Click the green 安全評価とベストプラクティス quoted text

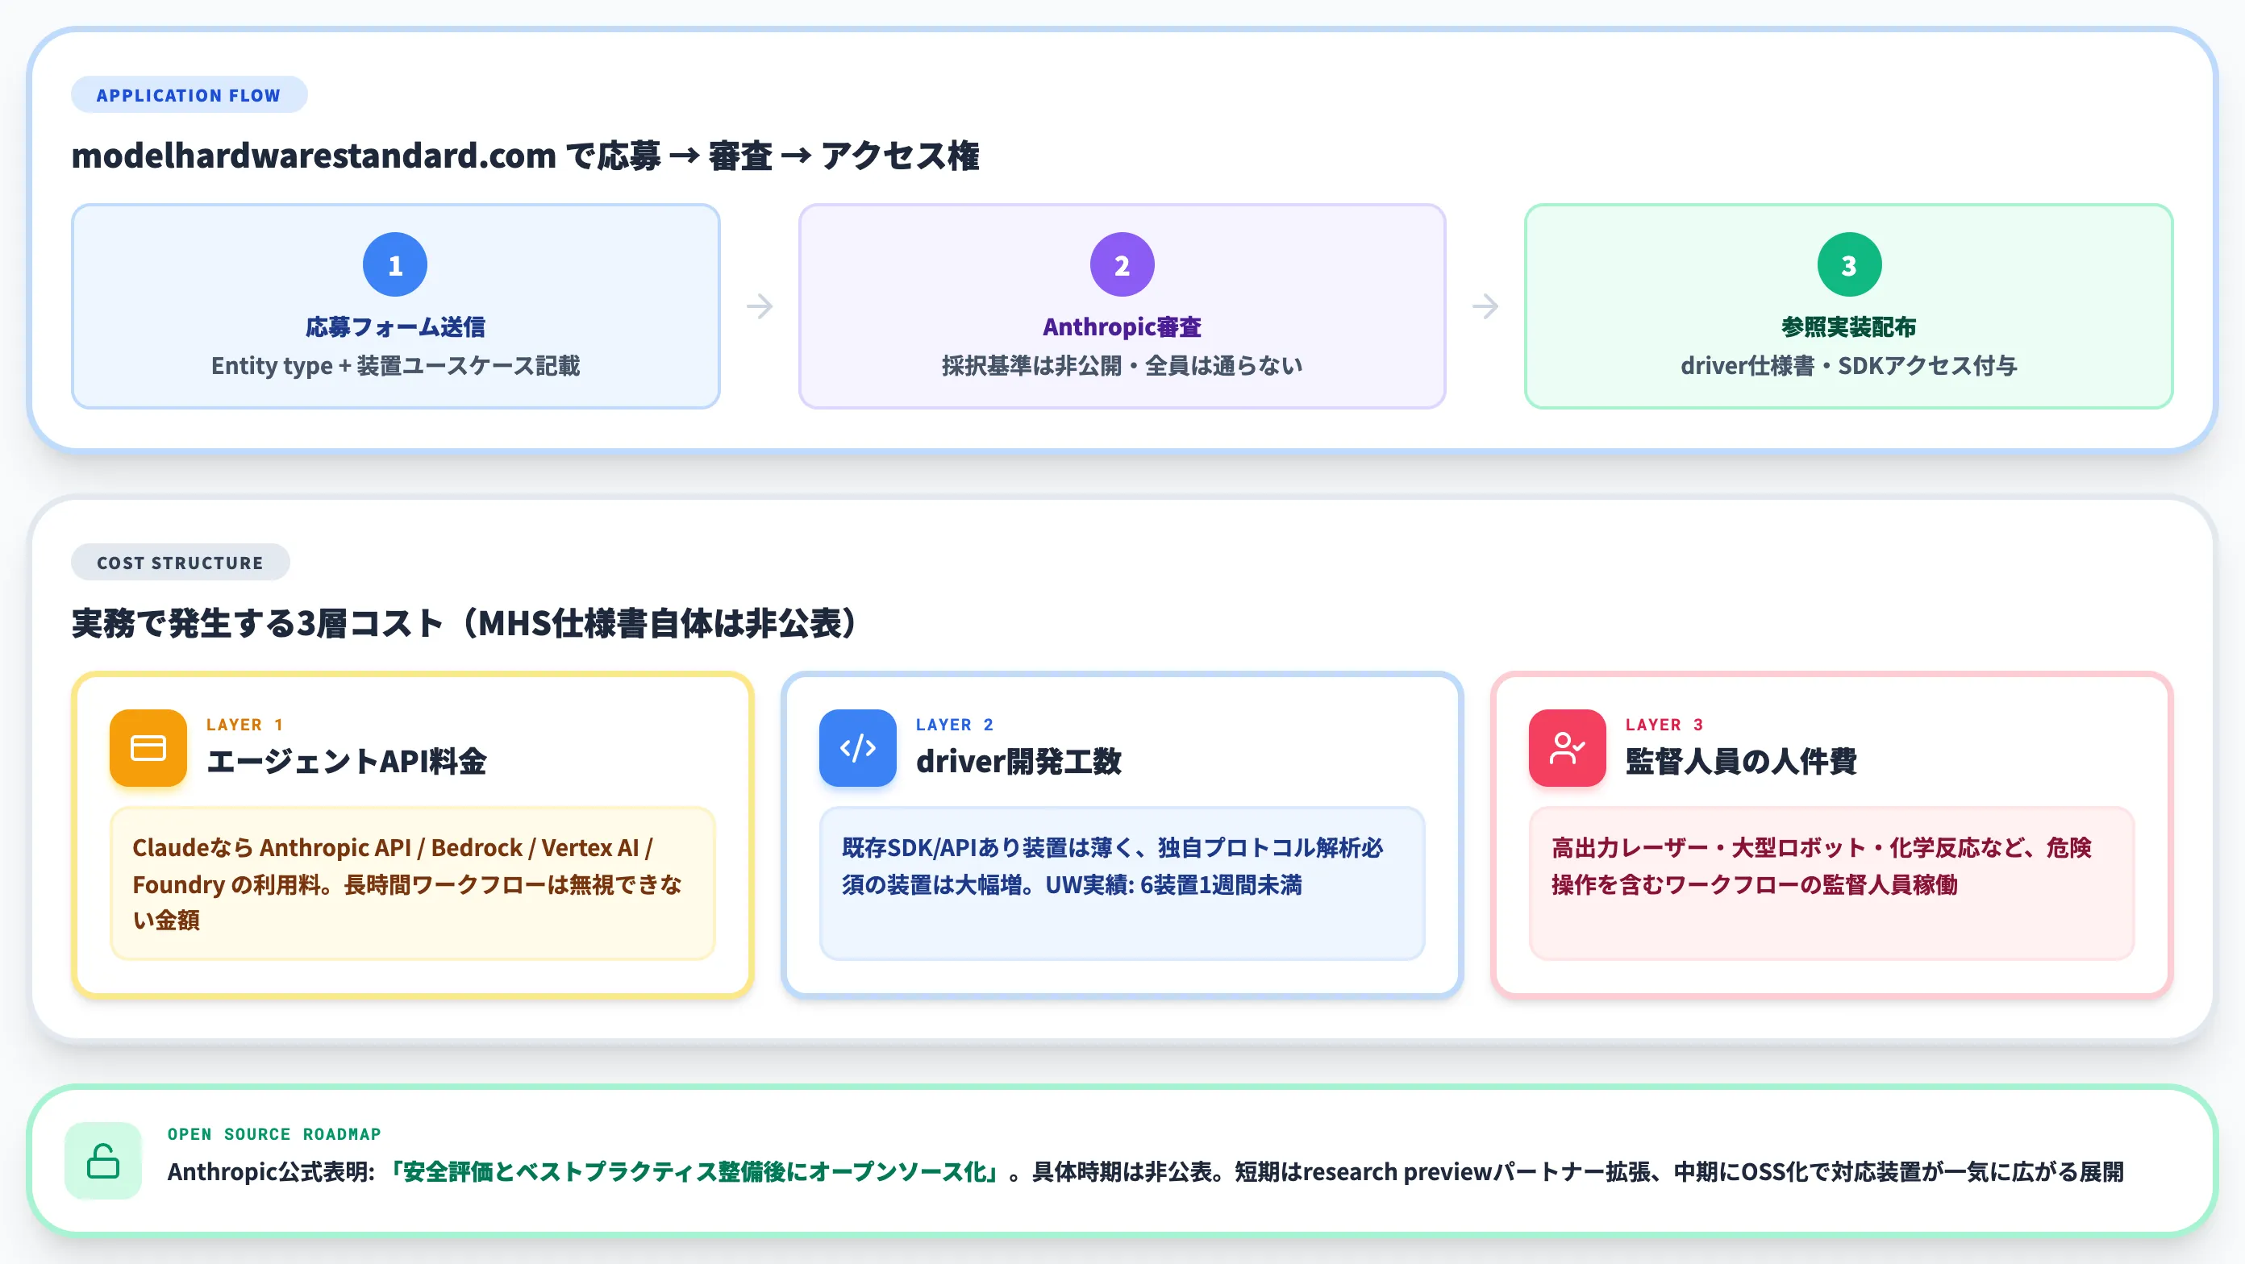point(695,1171)
